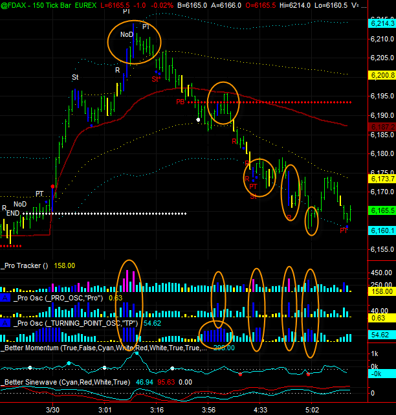Click the Hi=6214.0 high value
The height and width of the screenshot is (415, 396).
click(295, 5)
